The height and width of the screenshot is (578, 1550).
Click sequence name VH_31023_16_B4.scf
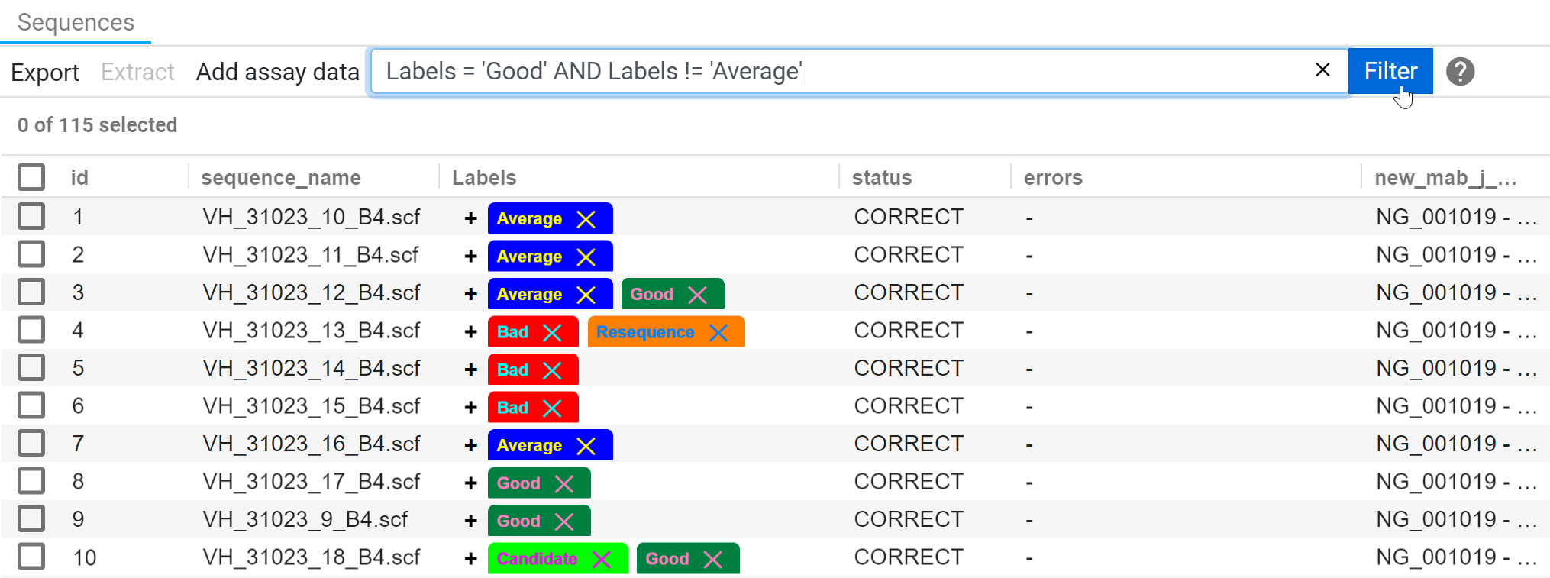tap(312, 444)
